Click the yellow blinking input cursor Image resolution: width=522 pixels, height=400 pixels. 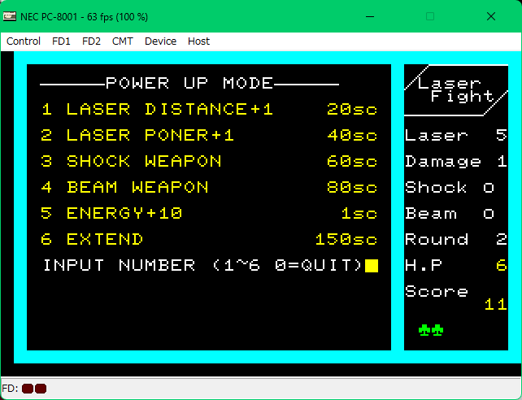[x=372, y=266]
